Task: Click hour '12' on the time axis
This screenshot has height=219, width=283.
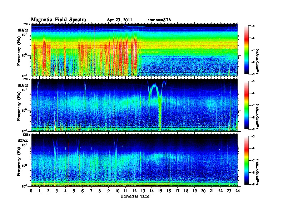Action: point(134,191)
